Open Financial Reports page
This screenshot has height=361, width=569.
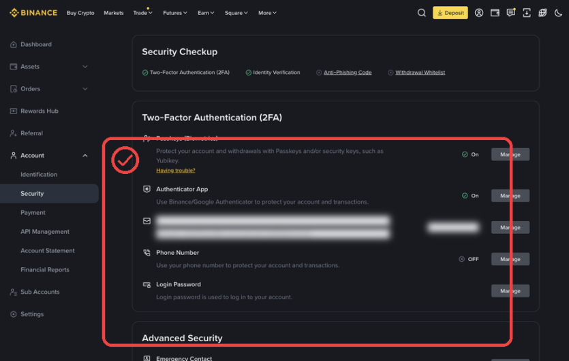[x=45, y=269]
